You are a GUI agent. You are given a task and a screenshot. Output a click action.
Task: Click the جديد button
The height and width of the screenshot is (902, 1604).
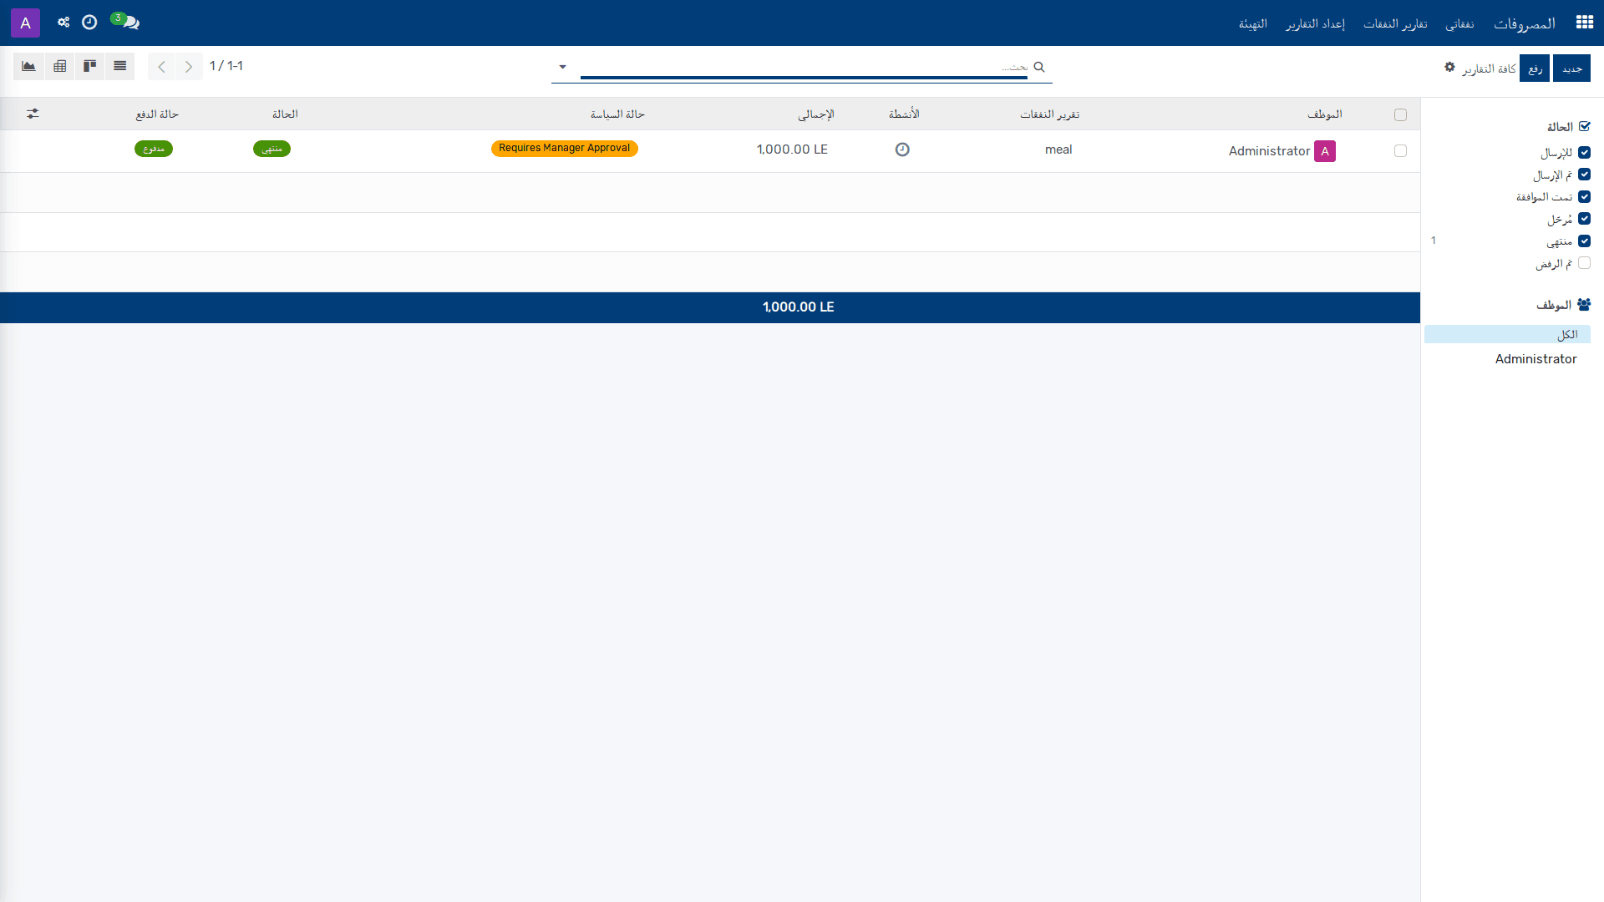coord(1571,68)
